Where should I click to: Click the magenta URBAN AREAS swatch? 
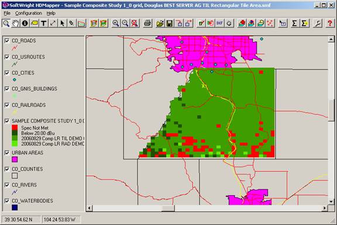click(x=15, y=160)
